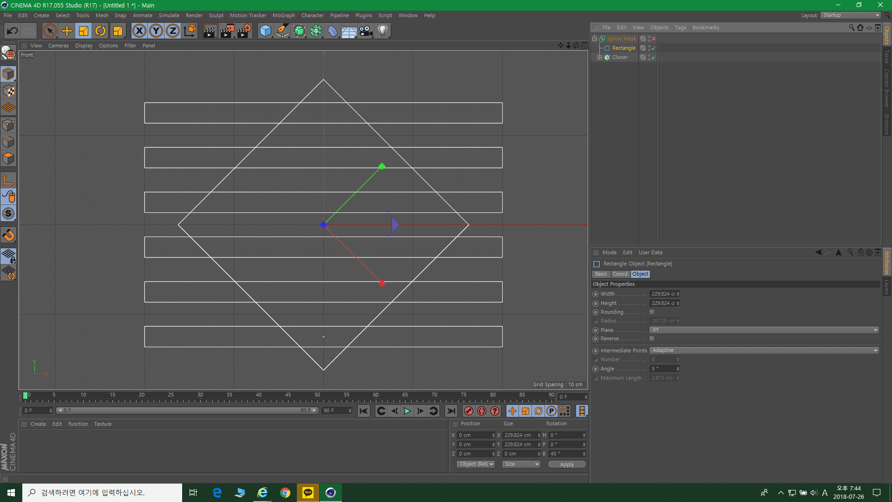Enable the Reverse checkbox
Screen dimensions: 892x502
pyautogui.click(x=652, y=338)
